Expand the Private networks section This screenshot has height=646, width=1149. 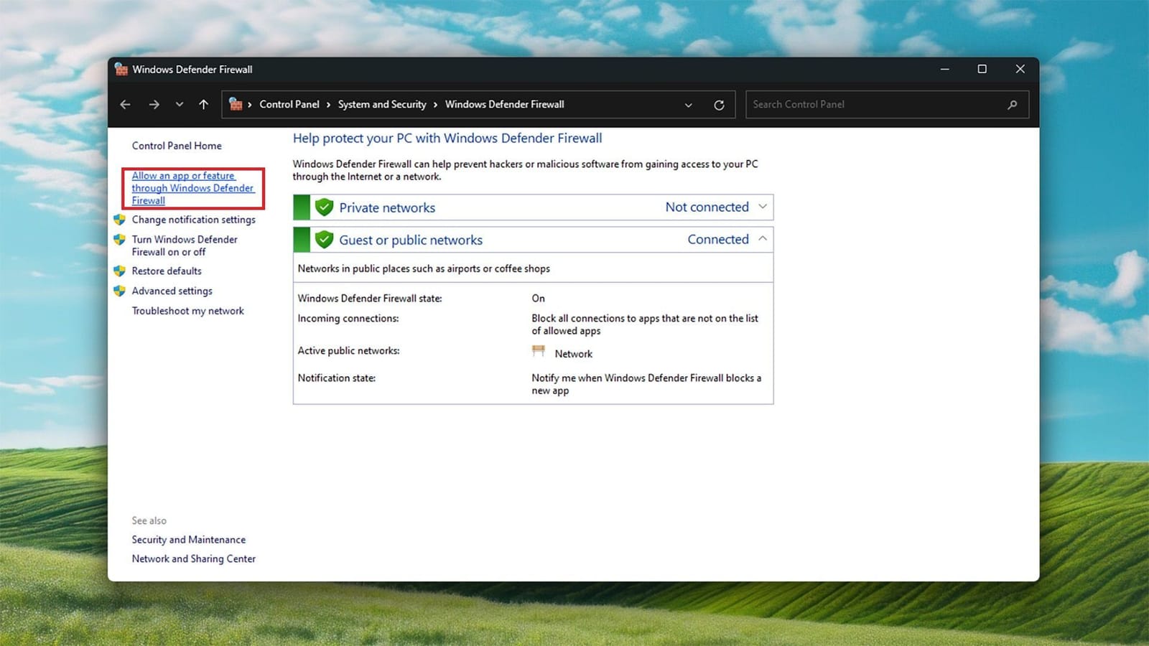click(763, 207)
